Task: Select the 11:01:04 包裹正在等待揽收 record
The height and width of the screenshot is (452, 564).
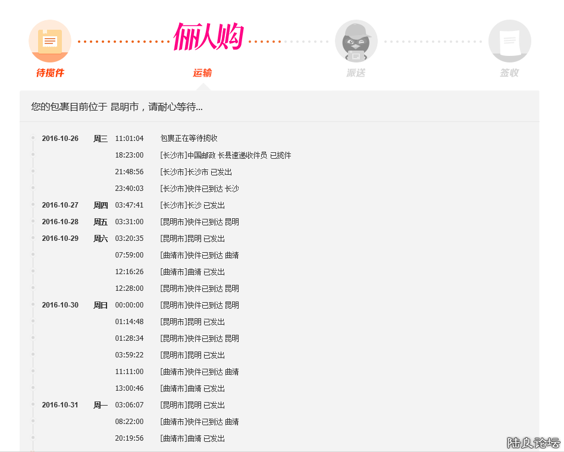Action: (189, 139)
